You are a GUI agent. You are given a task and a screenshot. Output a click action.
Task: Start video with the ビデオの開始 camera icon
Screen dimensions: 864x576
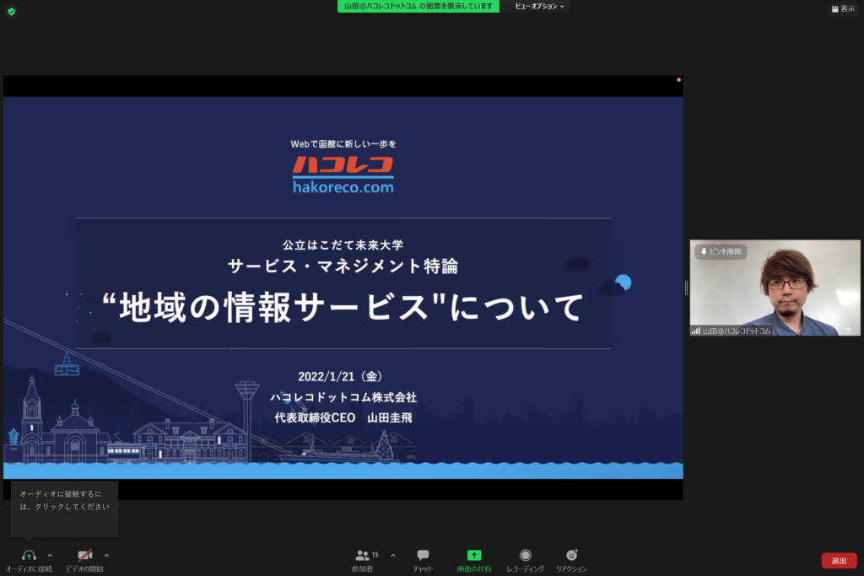point(85,555)
